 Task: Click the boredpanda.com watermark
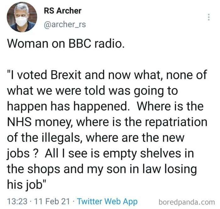click(187, 201)
